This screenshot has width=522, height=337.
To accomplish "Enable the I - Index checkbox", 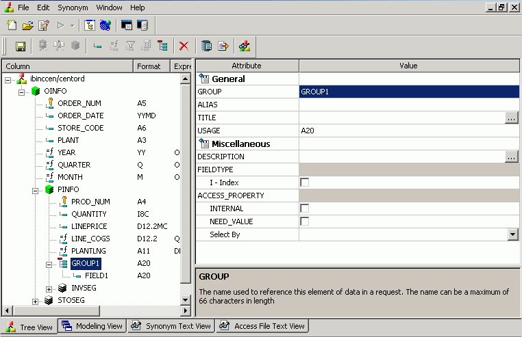I will click(x=305, y=183).
